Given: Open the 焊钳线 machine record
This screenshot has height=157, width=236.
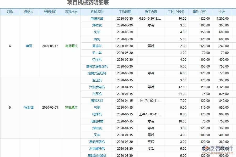Looking at the screenshot, I should tap(97, 25).
